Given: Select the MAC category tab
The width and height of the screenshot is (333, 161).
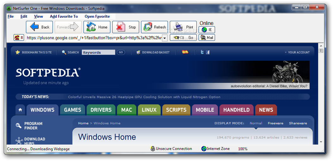Looking at the screenshot, I should [126, 110].
